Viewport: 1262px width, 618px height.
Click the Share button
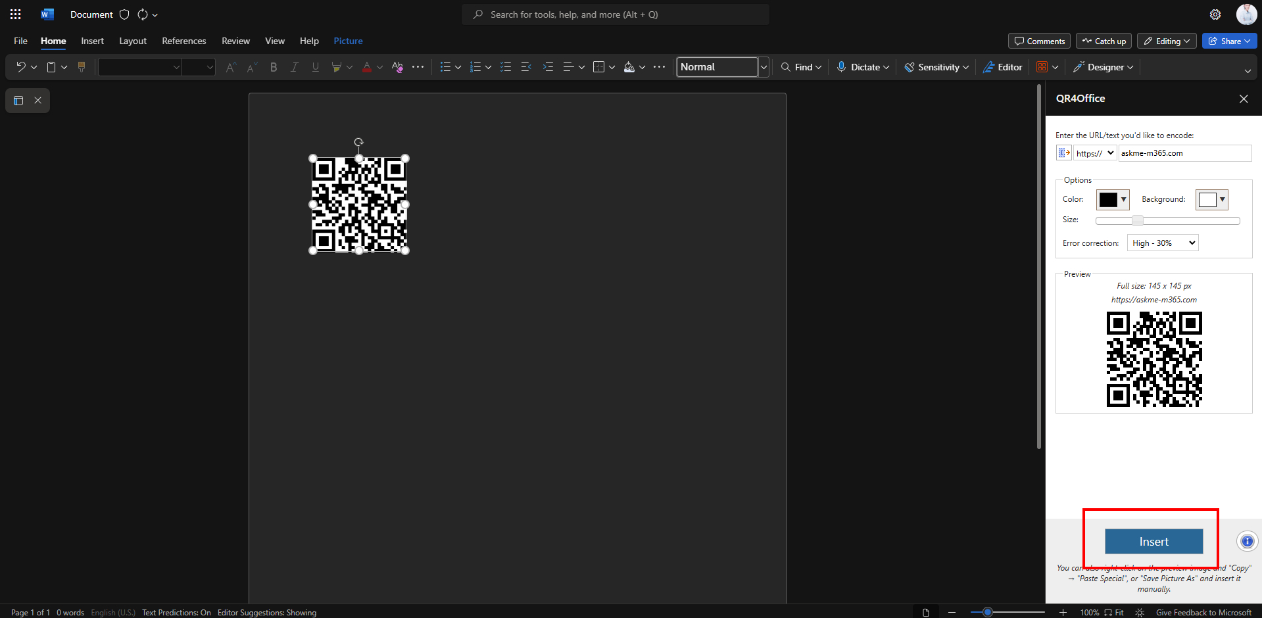(x=1229, y=41)
